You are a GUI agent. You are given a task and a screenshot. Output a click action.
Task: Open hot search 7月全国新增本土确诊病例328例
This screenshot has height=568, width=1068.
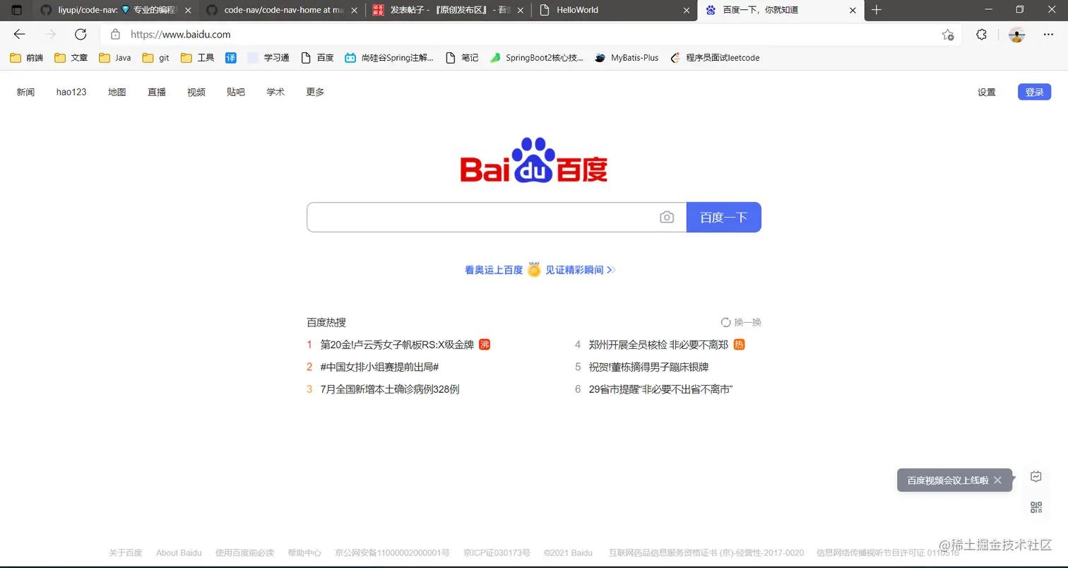click(x=389, y=389)
